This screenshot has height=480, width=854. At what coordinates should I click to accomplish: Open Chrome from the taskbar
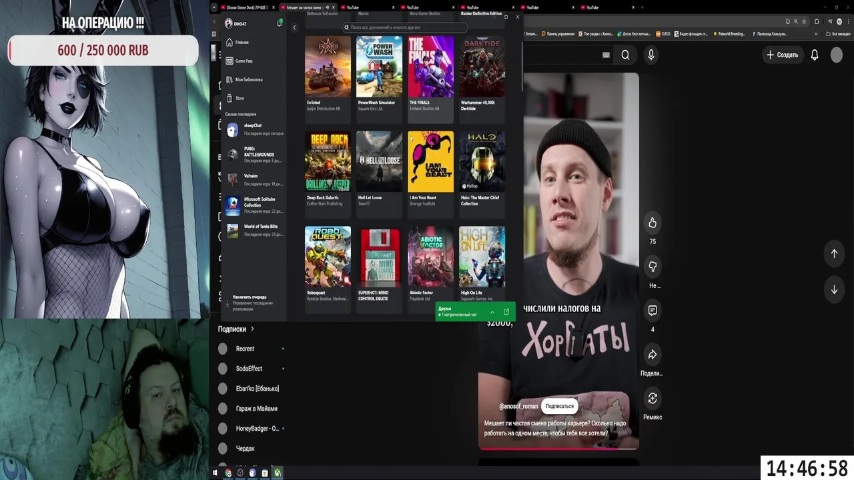click(228, 473)
